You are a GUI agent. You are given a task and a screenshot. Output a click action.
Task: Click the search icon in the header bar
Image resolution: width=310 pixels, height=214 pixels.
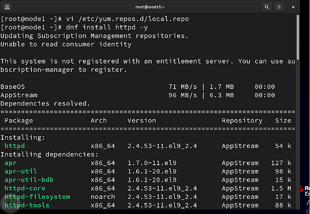pos(267,7)
